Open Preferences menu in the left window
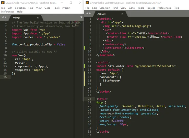The width and height of the screenshot is (189, 138). point(8,12)
